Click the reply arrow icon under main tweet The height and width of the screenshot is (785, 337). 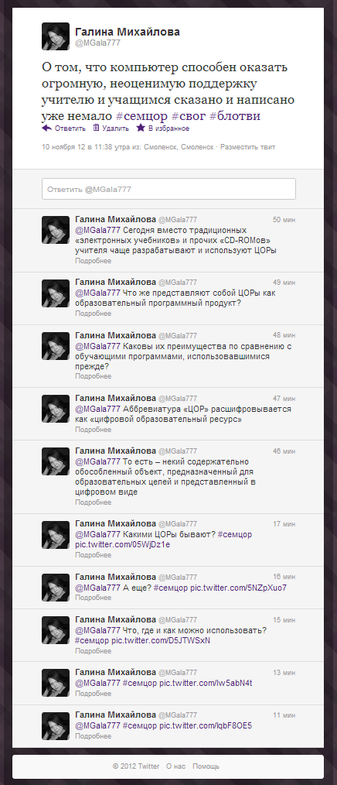[x=47, y=129]
